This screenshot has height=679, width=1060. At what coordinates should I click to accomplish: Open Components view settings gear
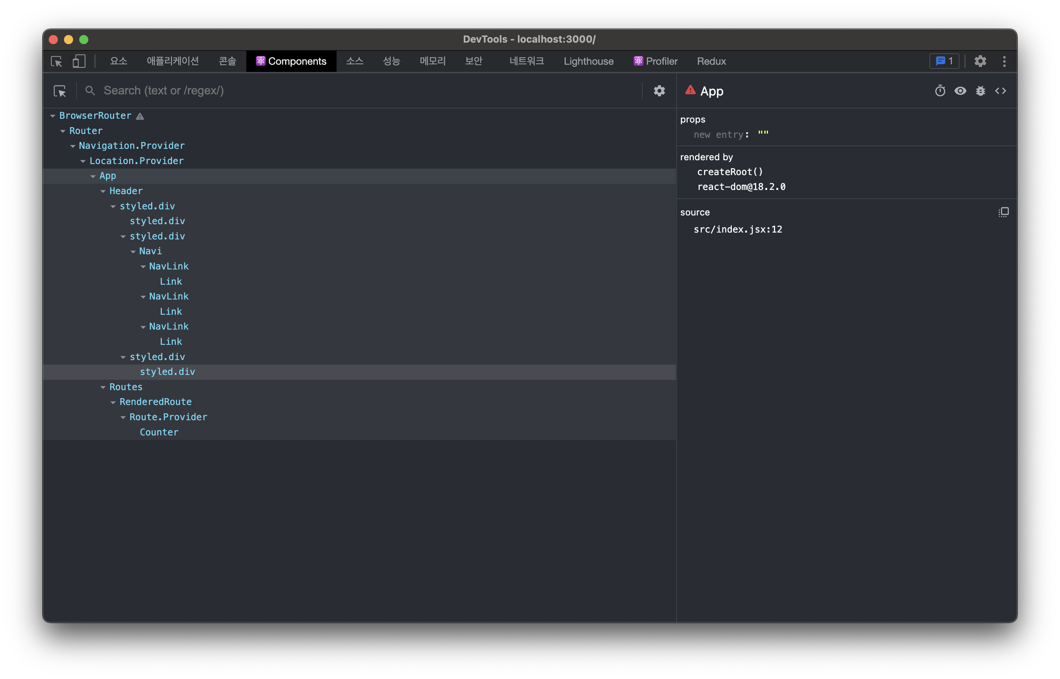(x=659, y=91)
